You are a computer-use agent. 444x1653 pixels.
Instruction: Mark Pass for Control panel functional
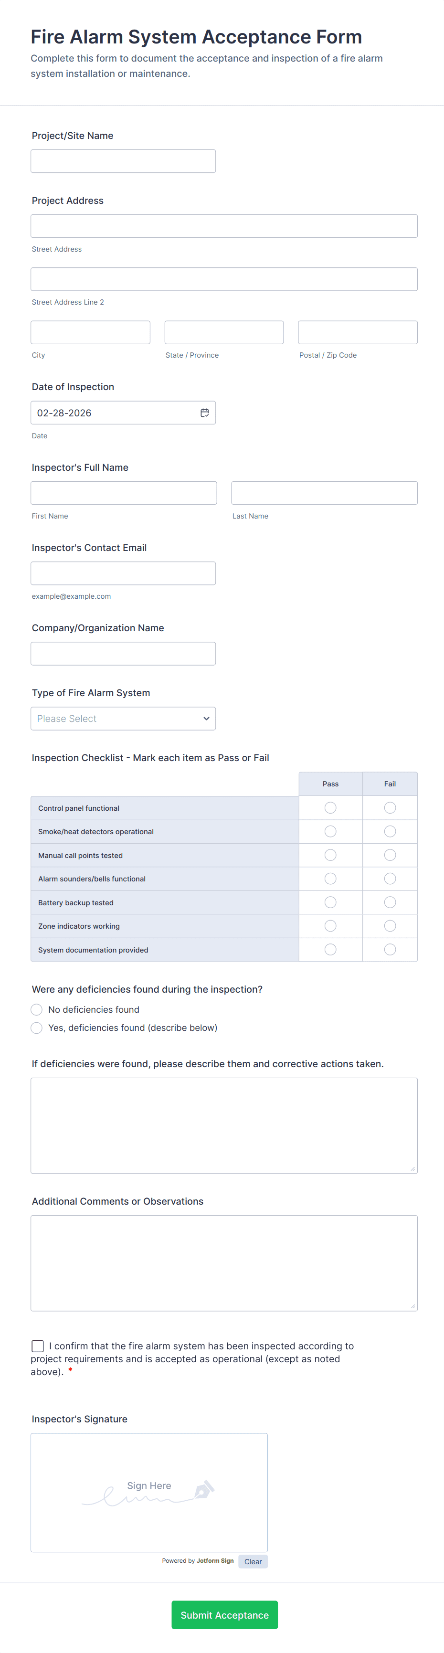pyautogui.click(x=330, y=807)
